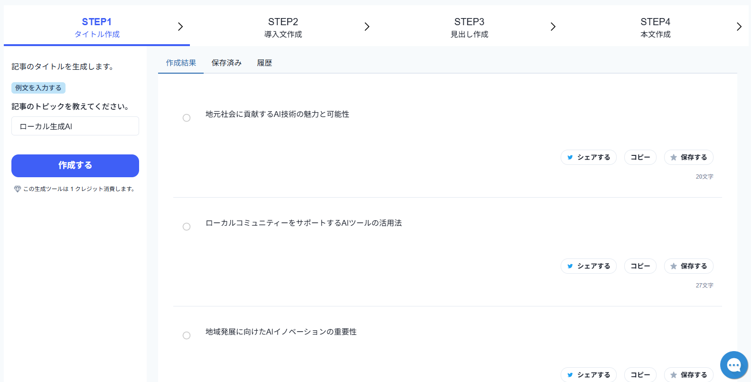
Task: Copy the ローカルコミュニティー title
Action: (640, 266)
